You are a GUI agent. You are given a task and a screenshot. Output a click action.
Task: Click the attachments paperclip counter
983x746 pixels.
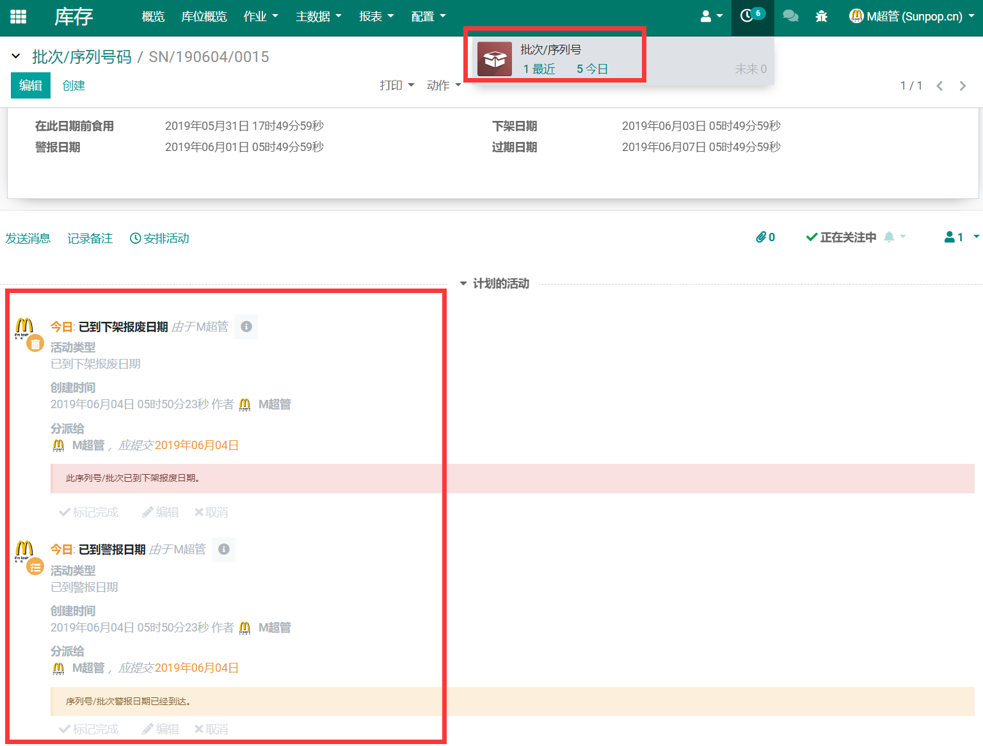click(x=765, y=237)
